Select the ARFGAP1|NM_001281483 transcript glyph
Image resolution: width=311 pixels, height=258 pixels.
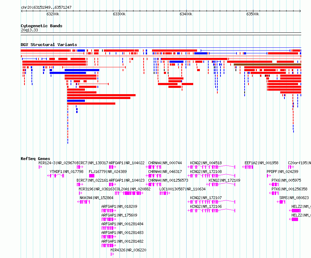coord(109,237)
